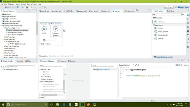Open the Global Elements editor tab
This screenshot has width=190, height=107.
55,56
